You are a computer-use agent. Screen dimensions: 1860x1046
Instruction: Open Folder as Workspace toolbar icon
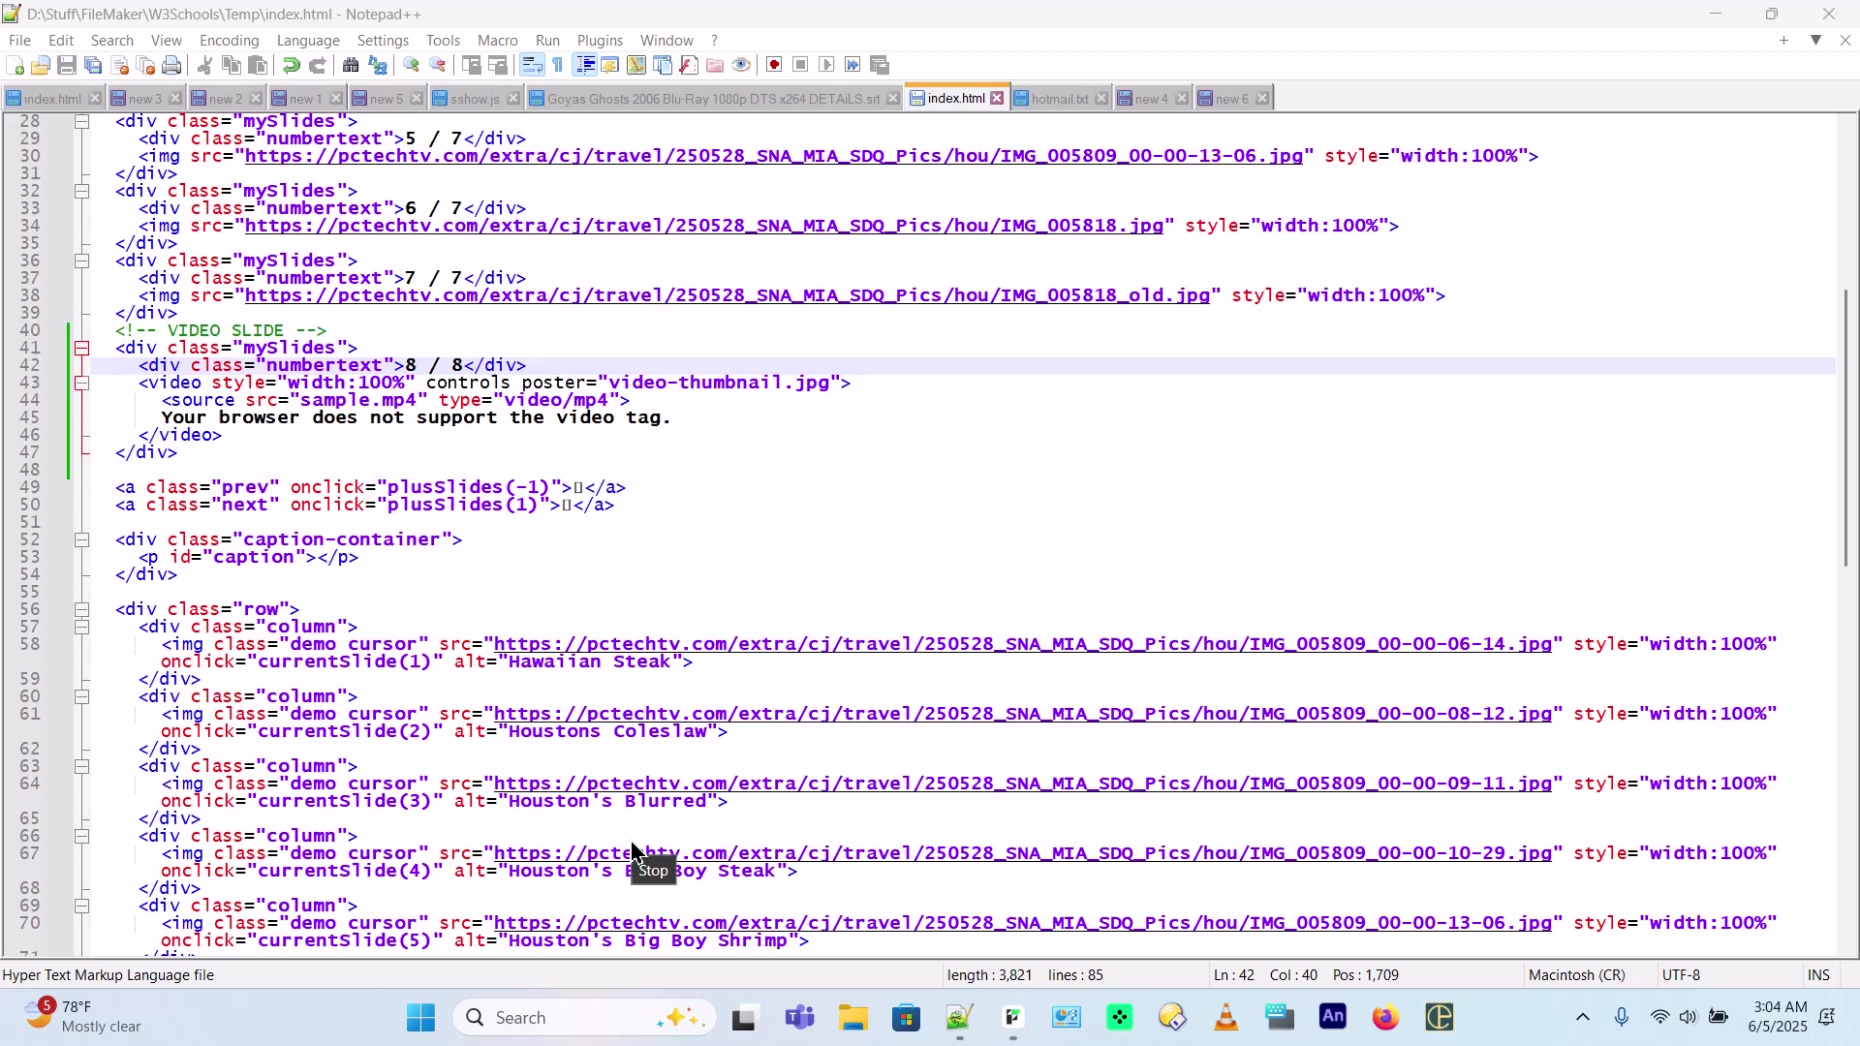[x=715, y=65]
